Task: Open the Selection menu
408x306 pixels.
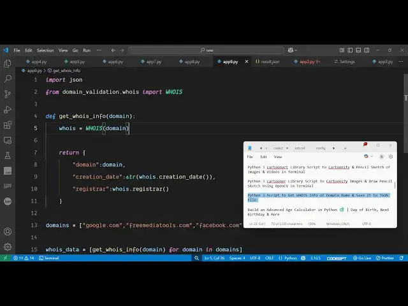Action: [45, 50]
